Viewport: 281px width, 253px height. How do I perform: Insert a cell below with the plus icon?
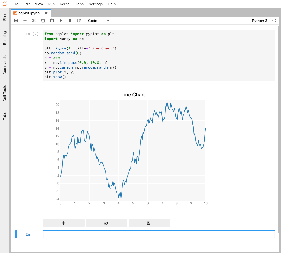pos(25,21)
